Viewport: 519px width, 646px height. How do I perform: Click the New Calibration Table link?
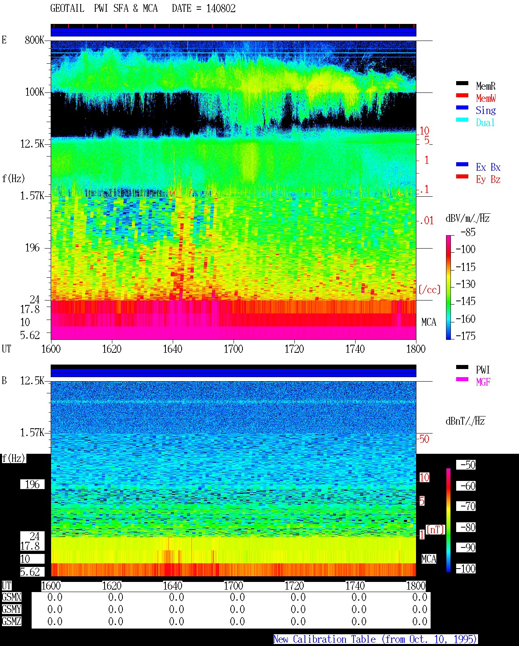coord(375,640)
